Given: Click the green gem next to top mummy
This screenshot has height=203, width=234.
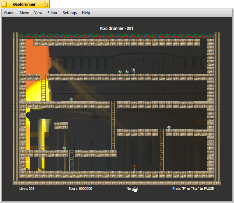Looking at the screenshot, I should (127, 72).
